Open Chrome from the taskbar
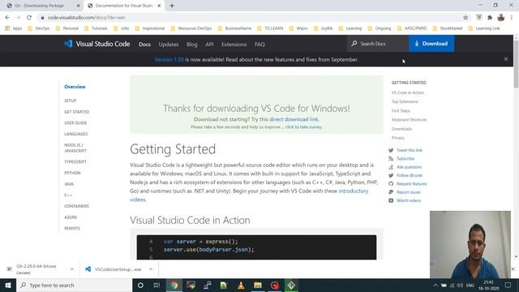 point(174,285)
